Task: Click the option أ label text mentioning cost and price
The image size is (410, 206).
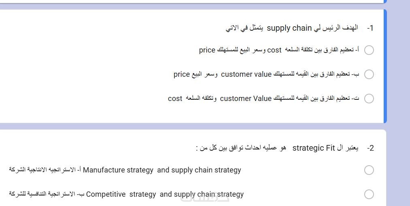Action: click(x=279, y=50)
